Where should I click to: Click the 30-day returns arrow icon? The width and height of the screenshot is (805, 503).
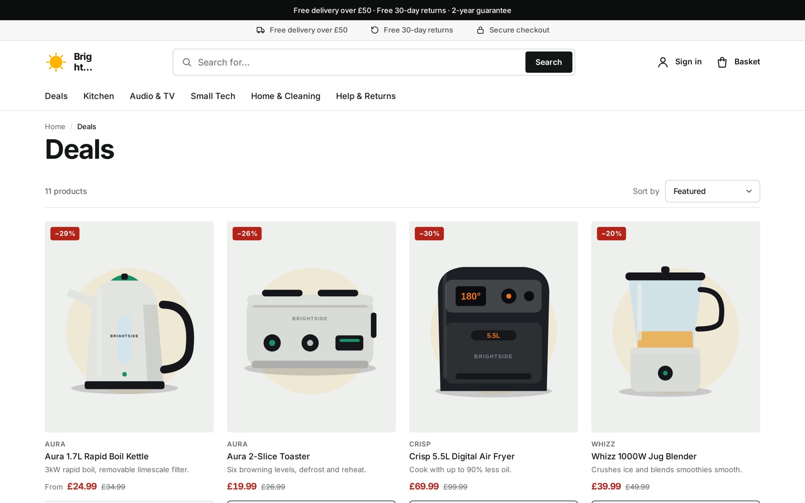click(375, 30)
